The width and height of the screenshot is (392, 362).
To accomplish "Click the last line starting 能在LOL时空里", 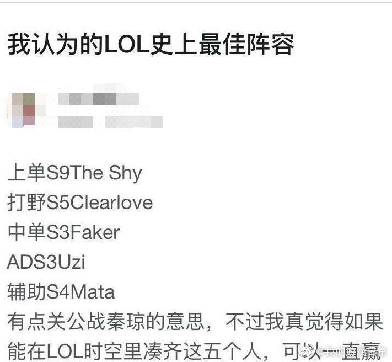I will click(194, 351).
